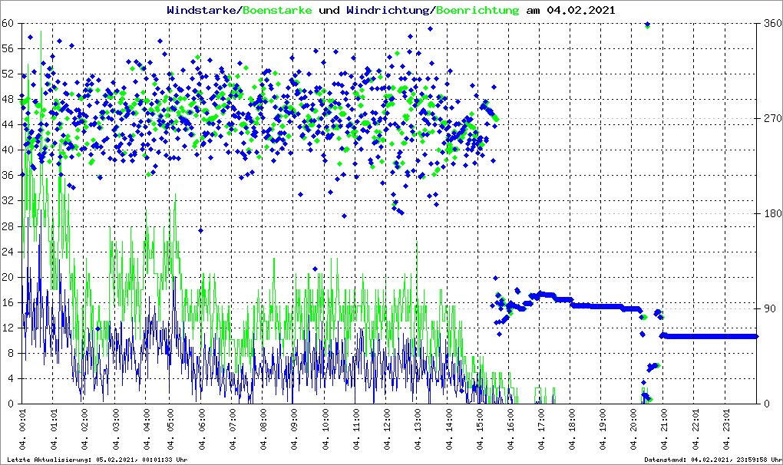The height and width of the screenshot is (465, 783).
Task: Click the 180 label on right axis
Action: click(x=770, y=214)
